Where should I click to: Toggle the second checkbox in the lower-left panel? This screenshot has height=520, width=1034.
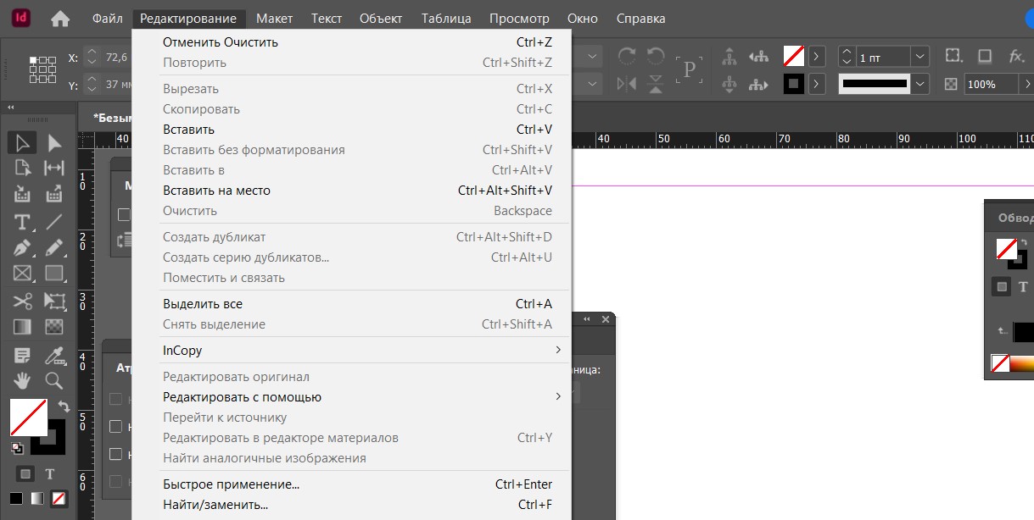[x=116, y=427]
